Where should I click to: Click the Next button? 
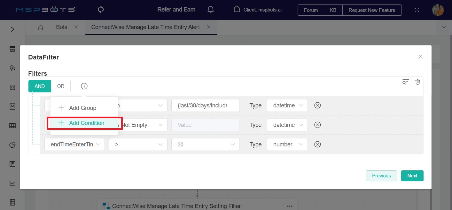pos(412,176)
